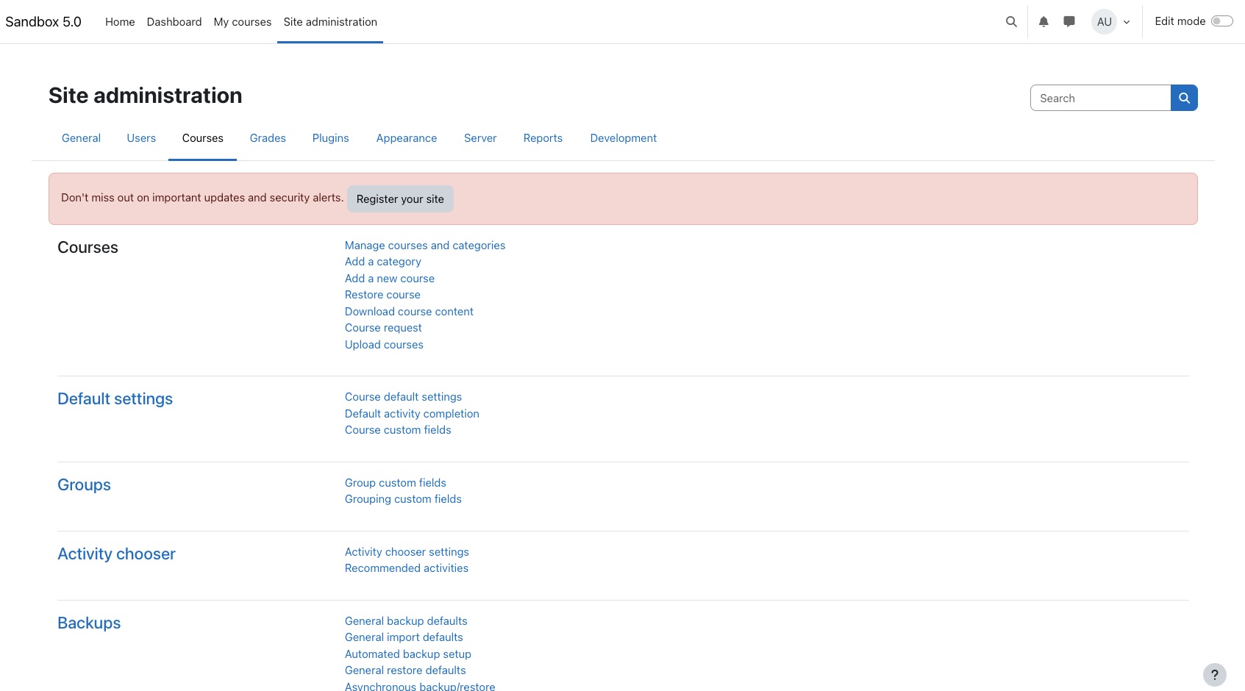Open the help question mark icon
The image size is (1245, 691).
tap(1213, 674)
